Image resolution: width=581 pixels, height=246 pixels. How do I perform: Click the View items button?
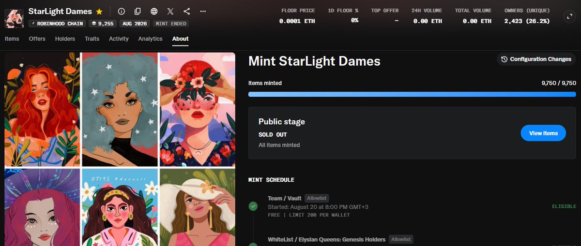(543, 133)
